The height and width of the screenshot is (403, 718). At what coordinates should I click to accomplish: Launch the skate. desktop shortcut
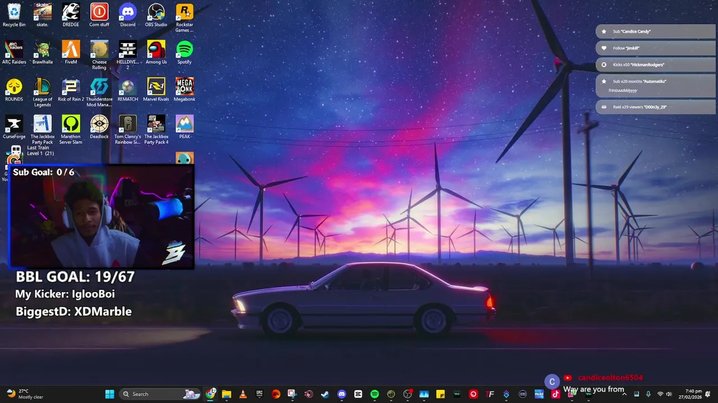pos(43,15)
